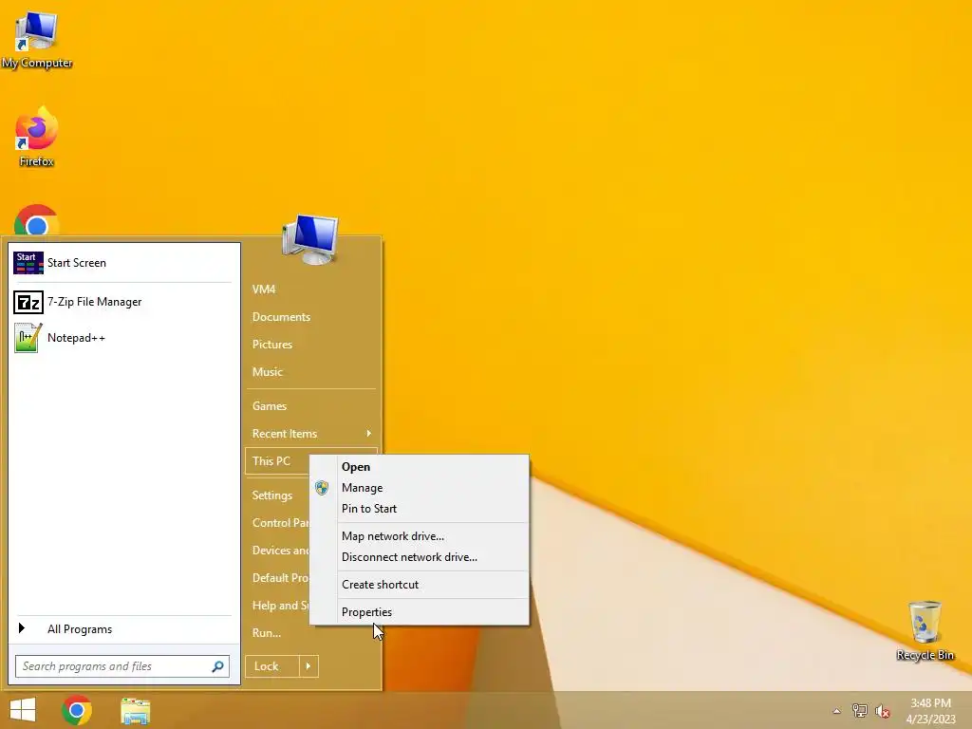Click the Notepad++ program name
The height and width of the screenshot is (729, 972).
click(76, 338)
